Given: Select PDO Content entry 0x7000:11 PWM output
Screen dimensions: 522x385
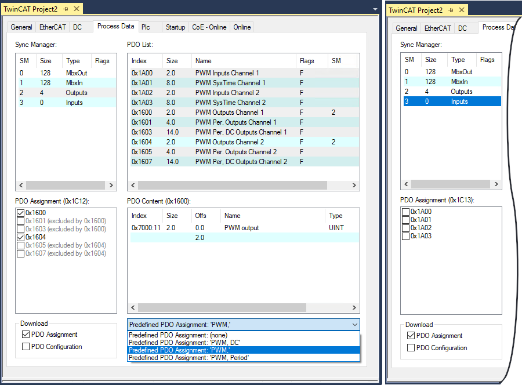Looking at the screenshot, I should pyautogui.click(x=244, y=228).
